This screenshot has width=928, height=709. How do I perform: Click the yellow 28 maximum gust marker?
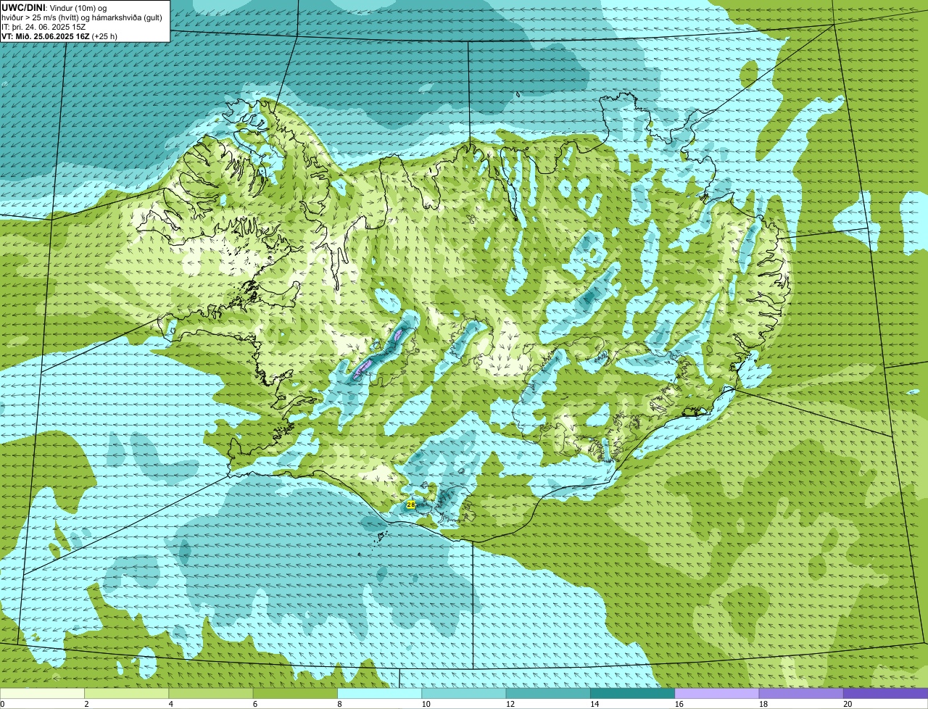pos(411,504)
